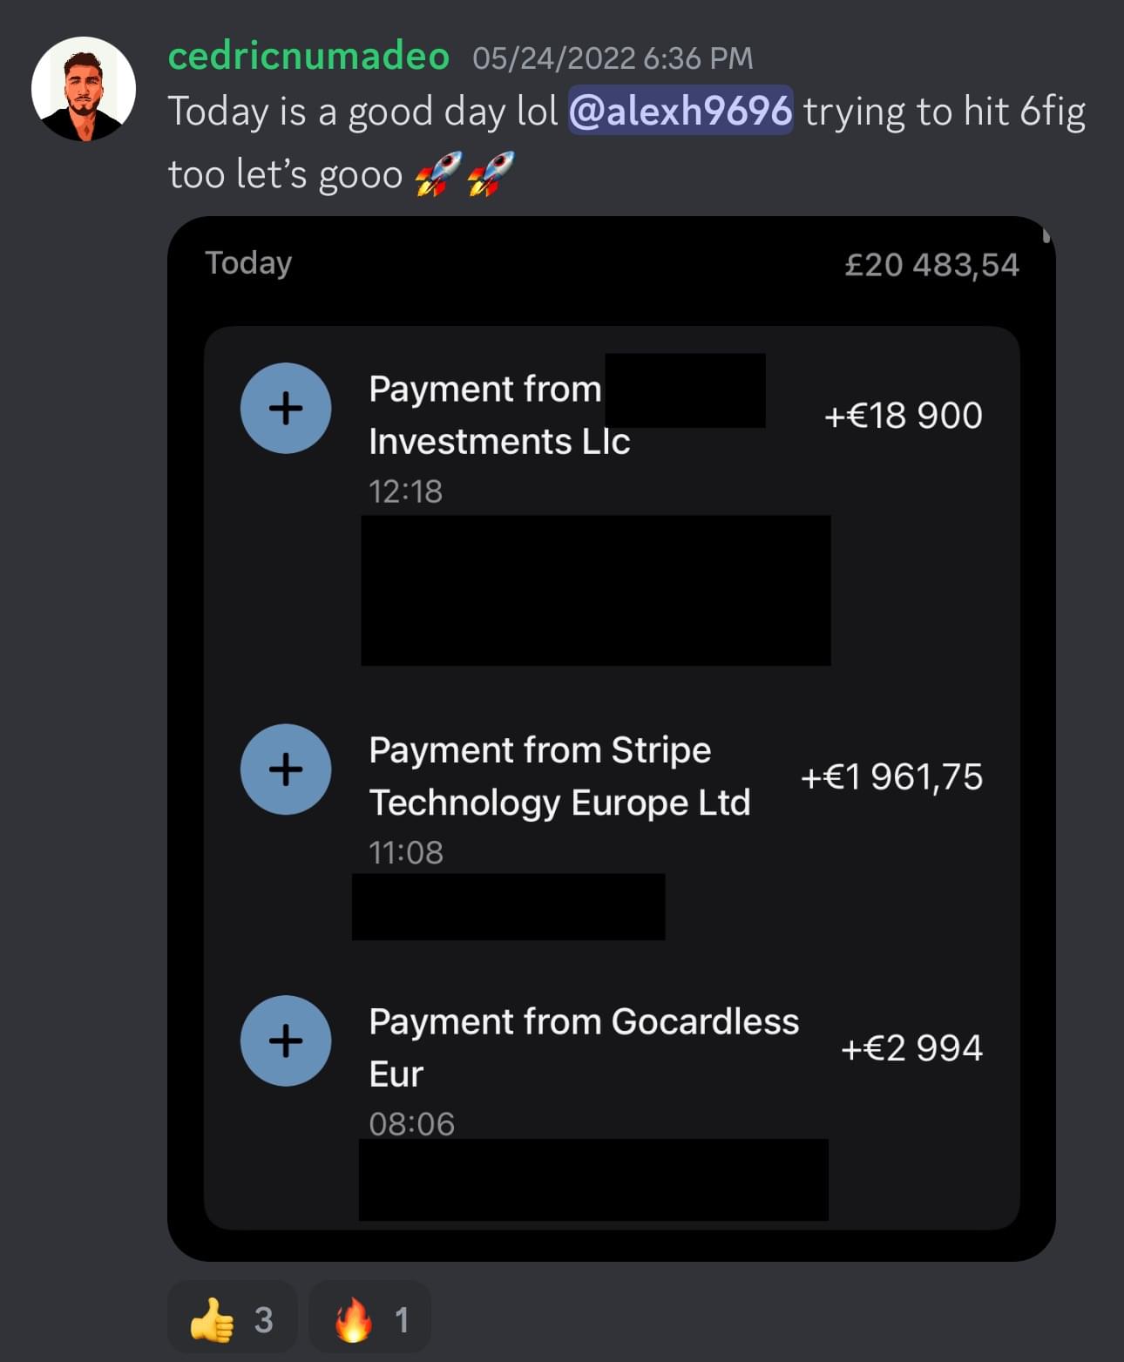Image resolution: width=1124 pixels, height=1362 pixels.
Task: Click the second rocket emoji
Action: tap(491, 173)
